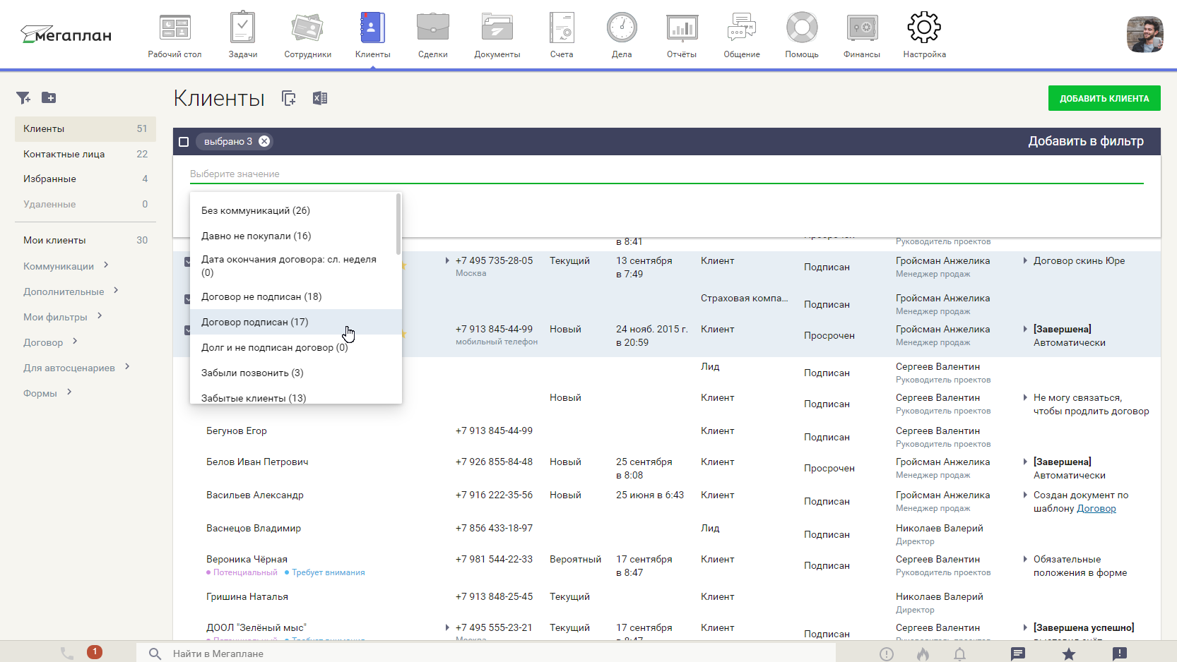Viewport: 1177px width, 662px height.
Task: Click the search magnifier icon in bottom bar
Action: click(155, 654)
